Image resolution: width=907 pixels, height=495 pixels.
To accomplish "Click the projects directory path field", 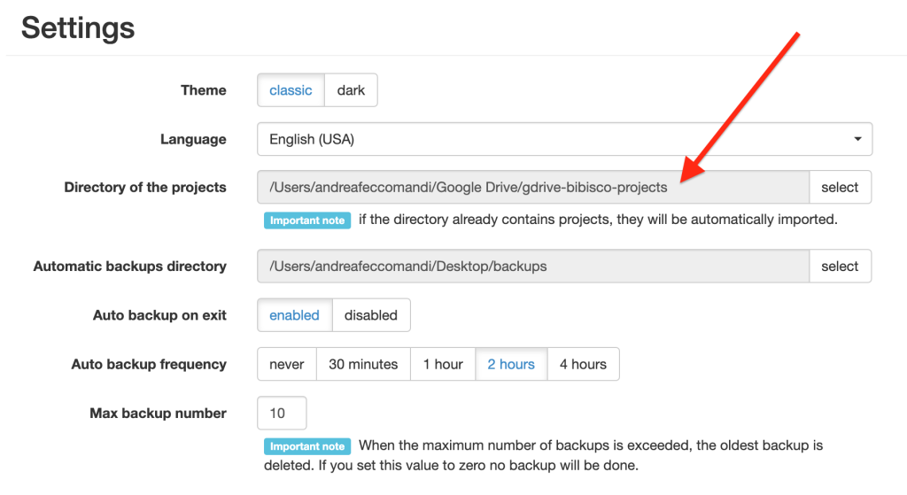I will [533, 188].
